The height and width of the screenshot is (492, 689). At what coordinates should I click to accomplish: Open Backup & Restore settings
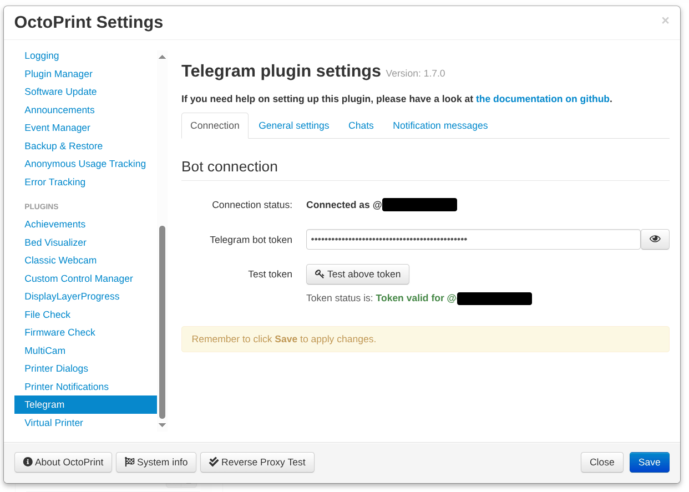tap(63, 146)
